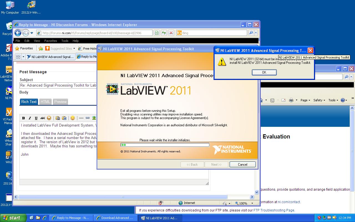The height and width of the screenshot is (222, 355).
Task: Apply italic formatting to the post body
Action: tap(30, 118)
